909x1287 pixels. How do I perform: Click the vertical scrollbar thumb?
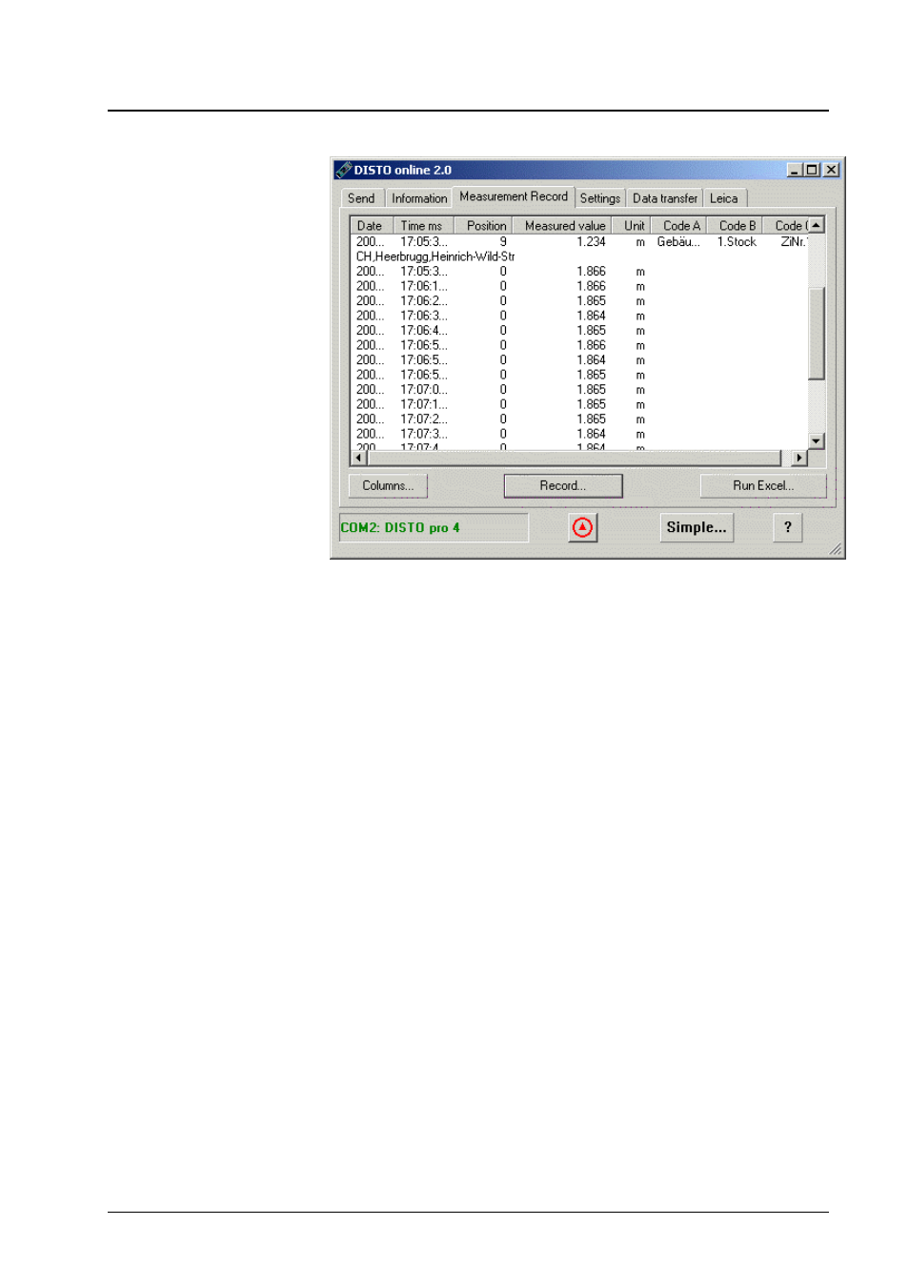817,333
